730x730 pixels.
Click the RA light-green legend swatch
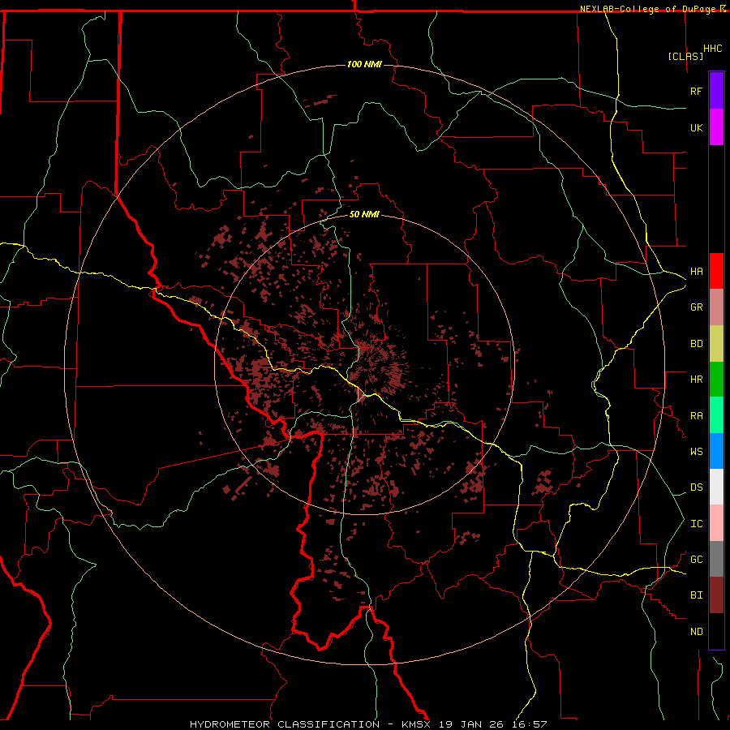point(716,415)
